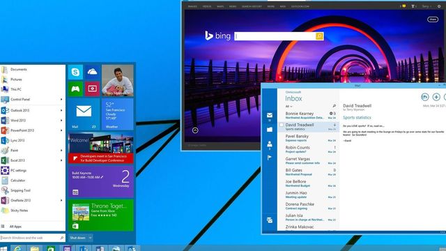The width and height of the screenshot is (446, 251).
Task: Open Pictures from the Start menu list
Action: tap(32, 79)
